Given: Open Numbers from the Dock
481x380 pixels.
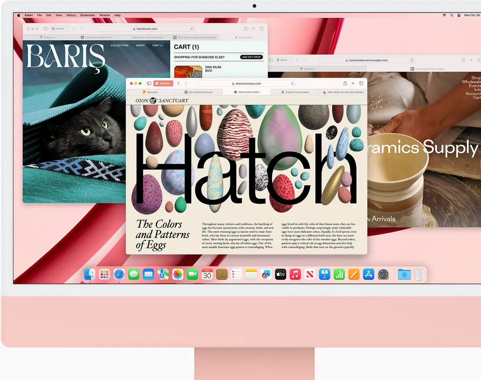Looking at the screenshot, I should click(339, 274).
